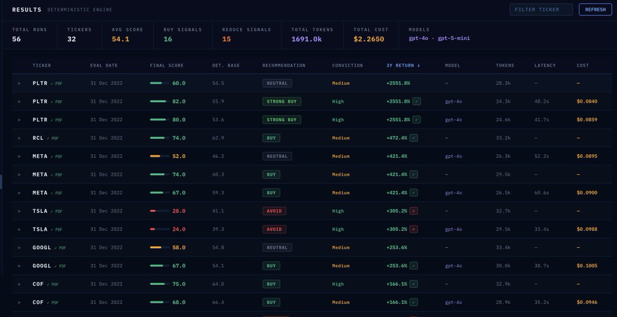Viewport: 617px width, 317px height.
Task: Open PDF for PLTR row scored 80.0
Action: click(56, 120)
